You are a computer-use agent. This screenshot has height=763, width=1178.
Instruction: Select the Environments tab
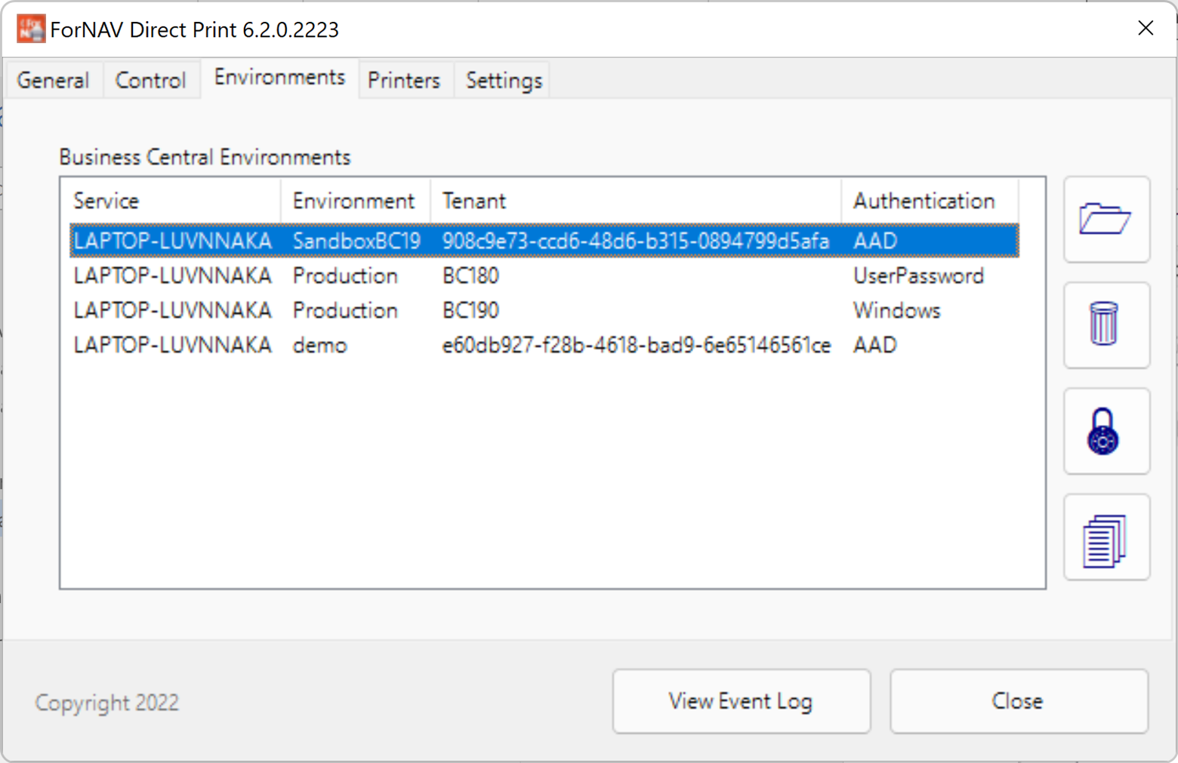point(279,78)
